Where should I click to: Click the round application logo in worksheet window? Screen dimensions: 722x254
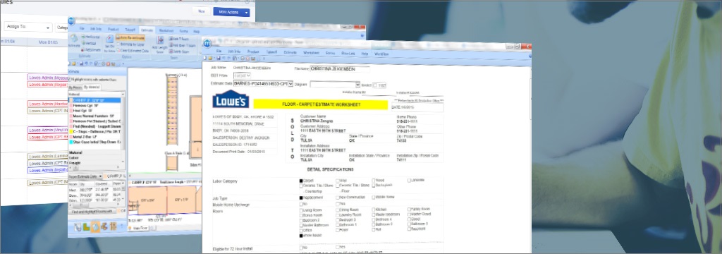(207, 43)
